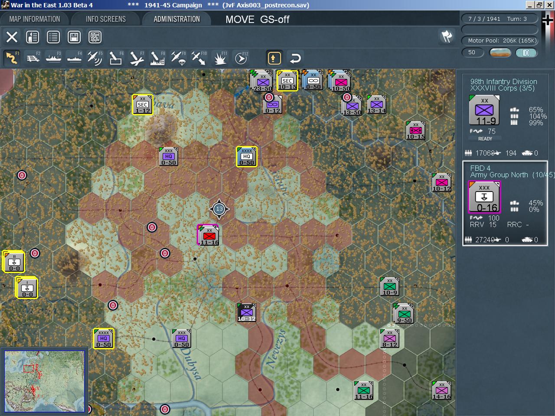Select the F2 rail mode icon

point(33,58)
